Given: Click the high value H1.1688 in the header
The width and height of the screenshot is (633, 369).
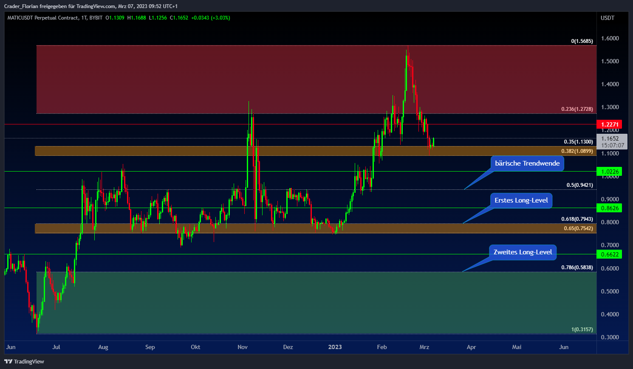Looking at the screenshot, I should tap(137, 18).
